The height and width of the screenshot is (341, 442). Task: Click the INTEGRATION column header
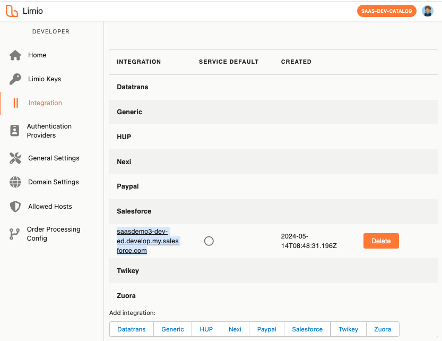coord(138,62)
